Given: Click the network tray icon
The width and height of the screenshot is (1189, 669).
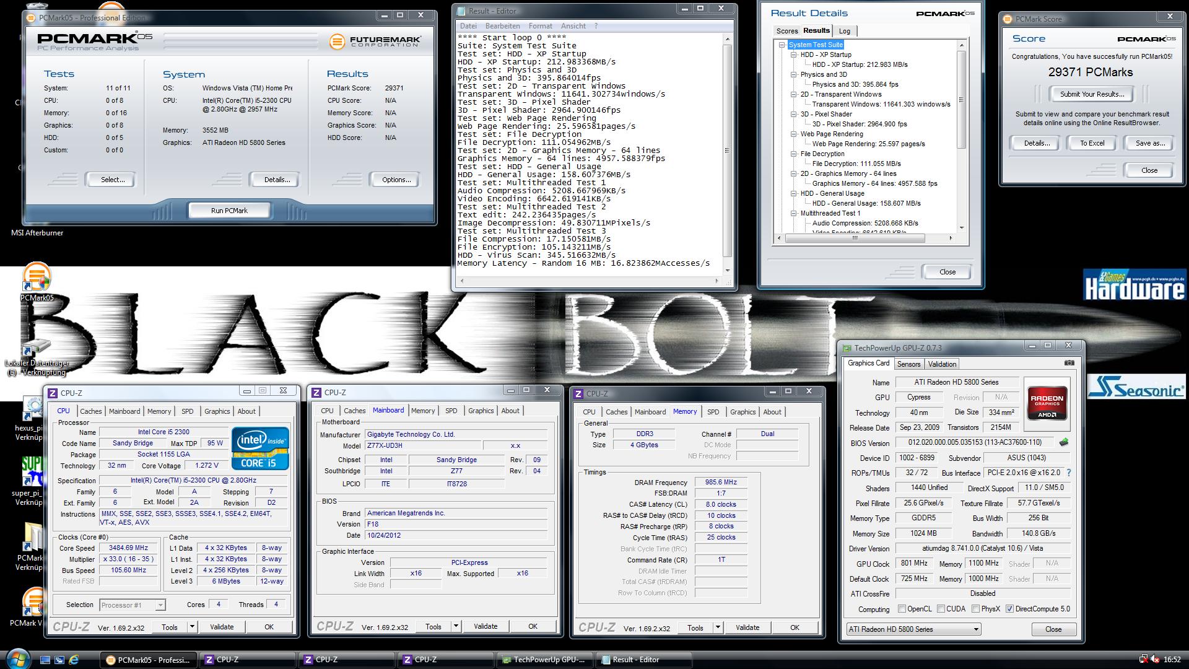Looking at the screenshot, I should click(x=1143, y=660).
